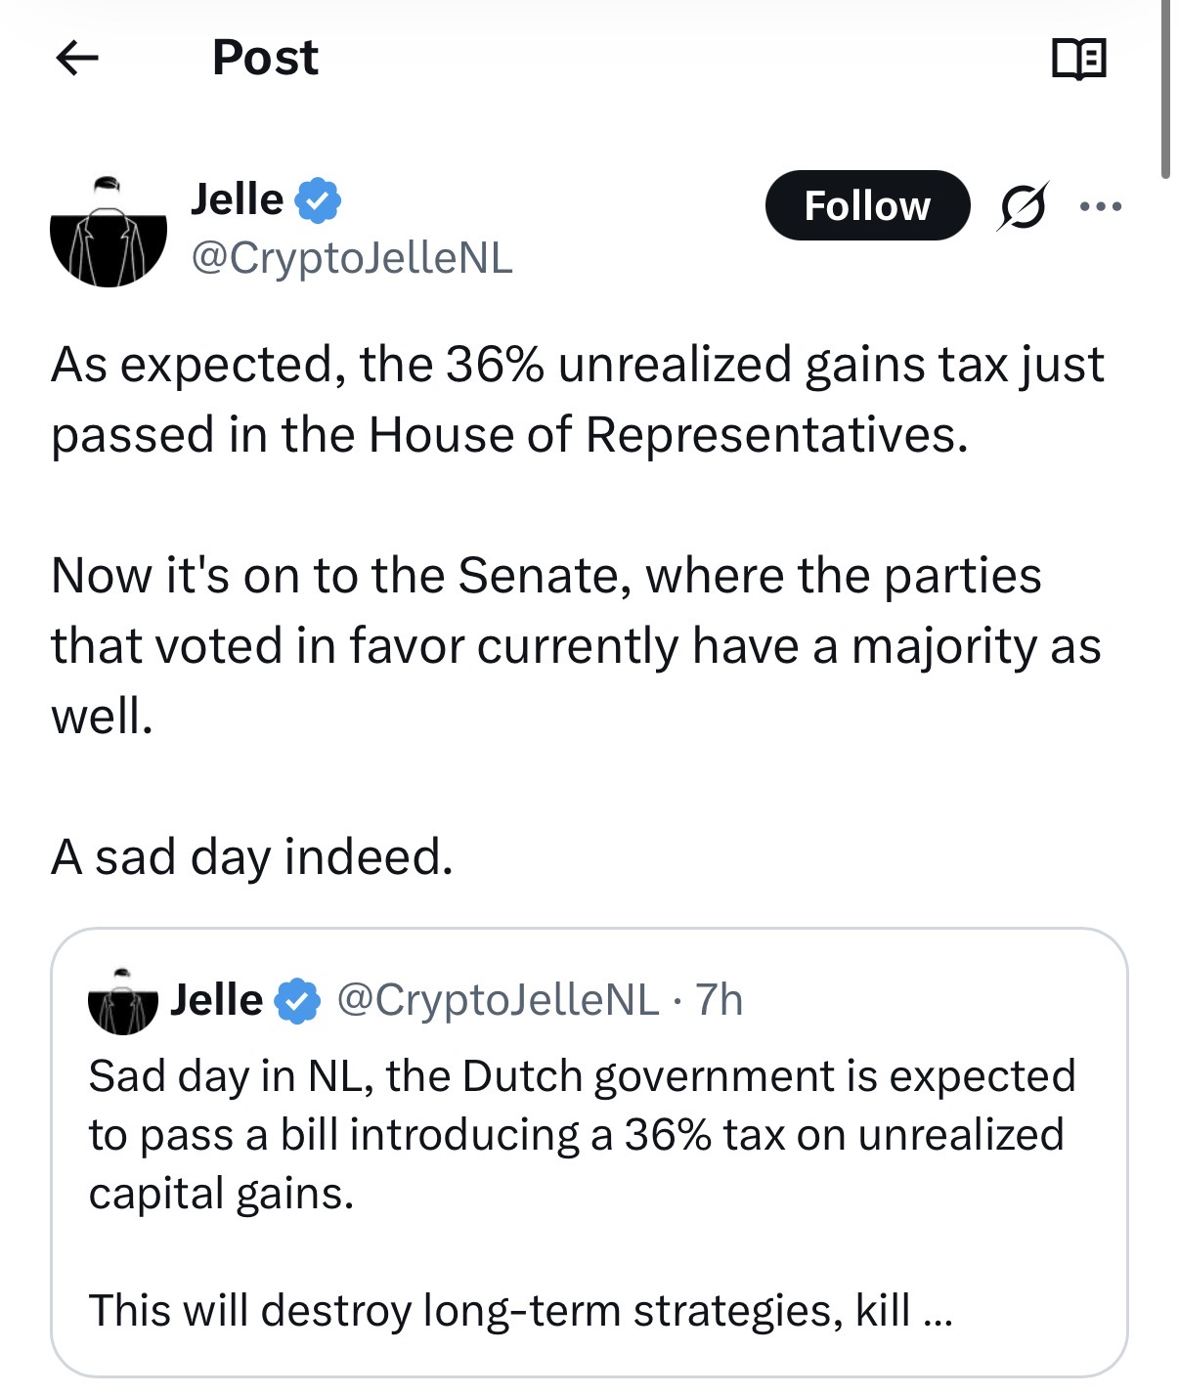Click the Grok slashed-circle icon

point(1023,206)
